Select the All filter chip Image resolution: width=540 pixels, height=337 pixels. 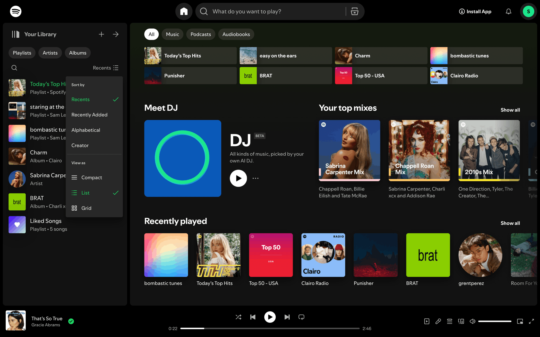[151, 34]
